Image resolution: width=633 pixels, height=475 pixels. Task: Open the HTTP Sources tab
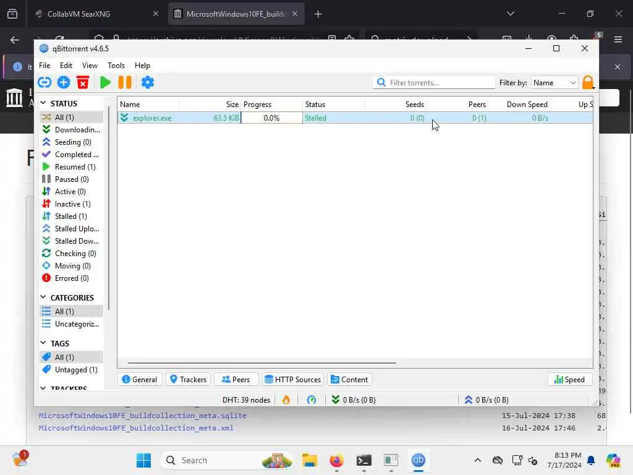(293, 379)
